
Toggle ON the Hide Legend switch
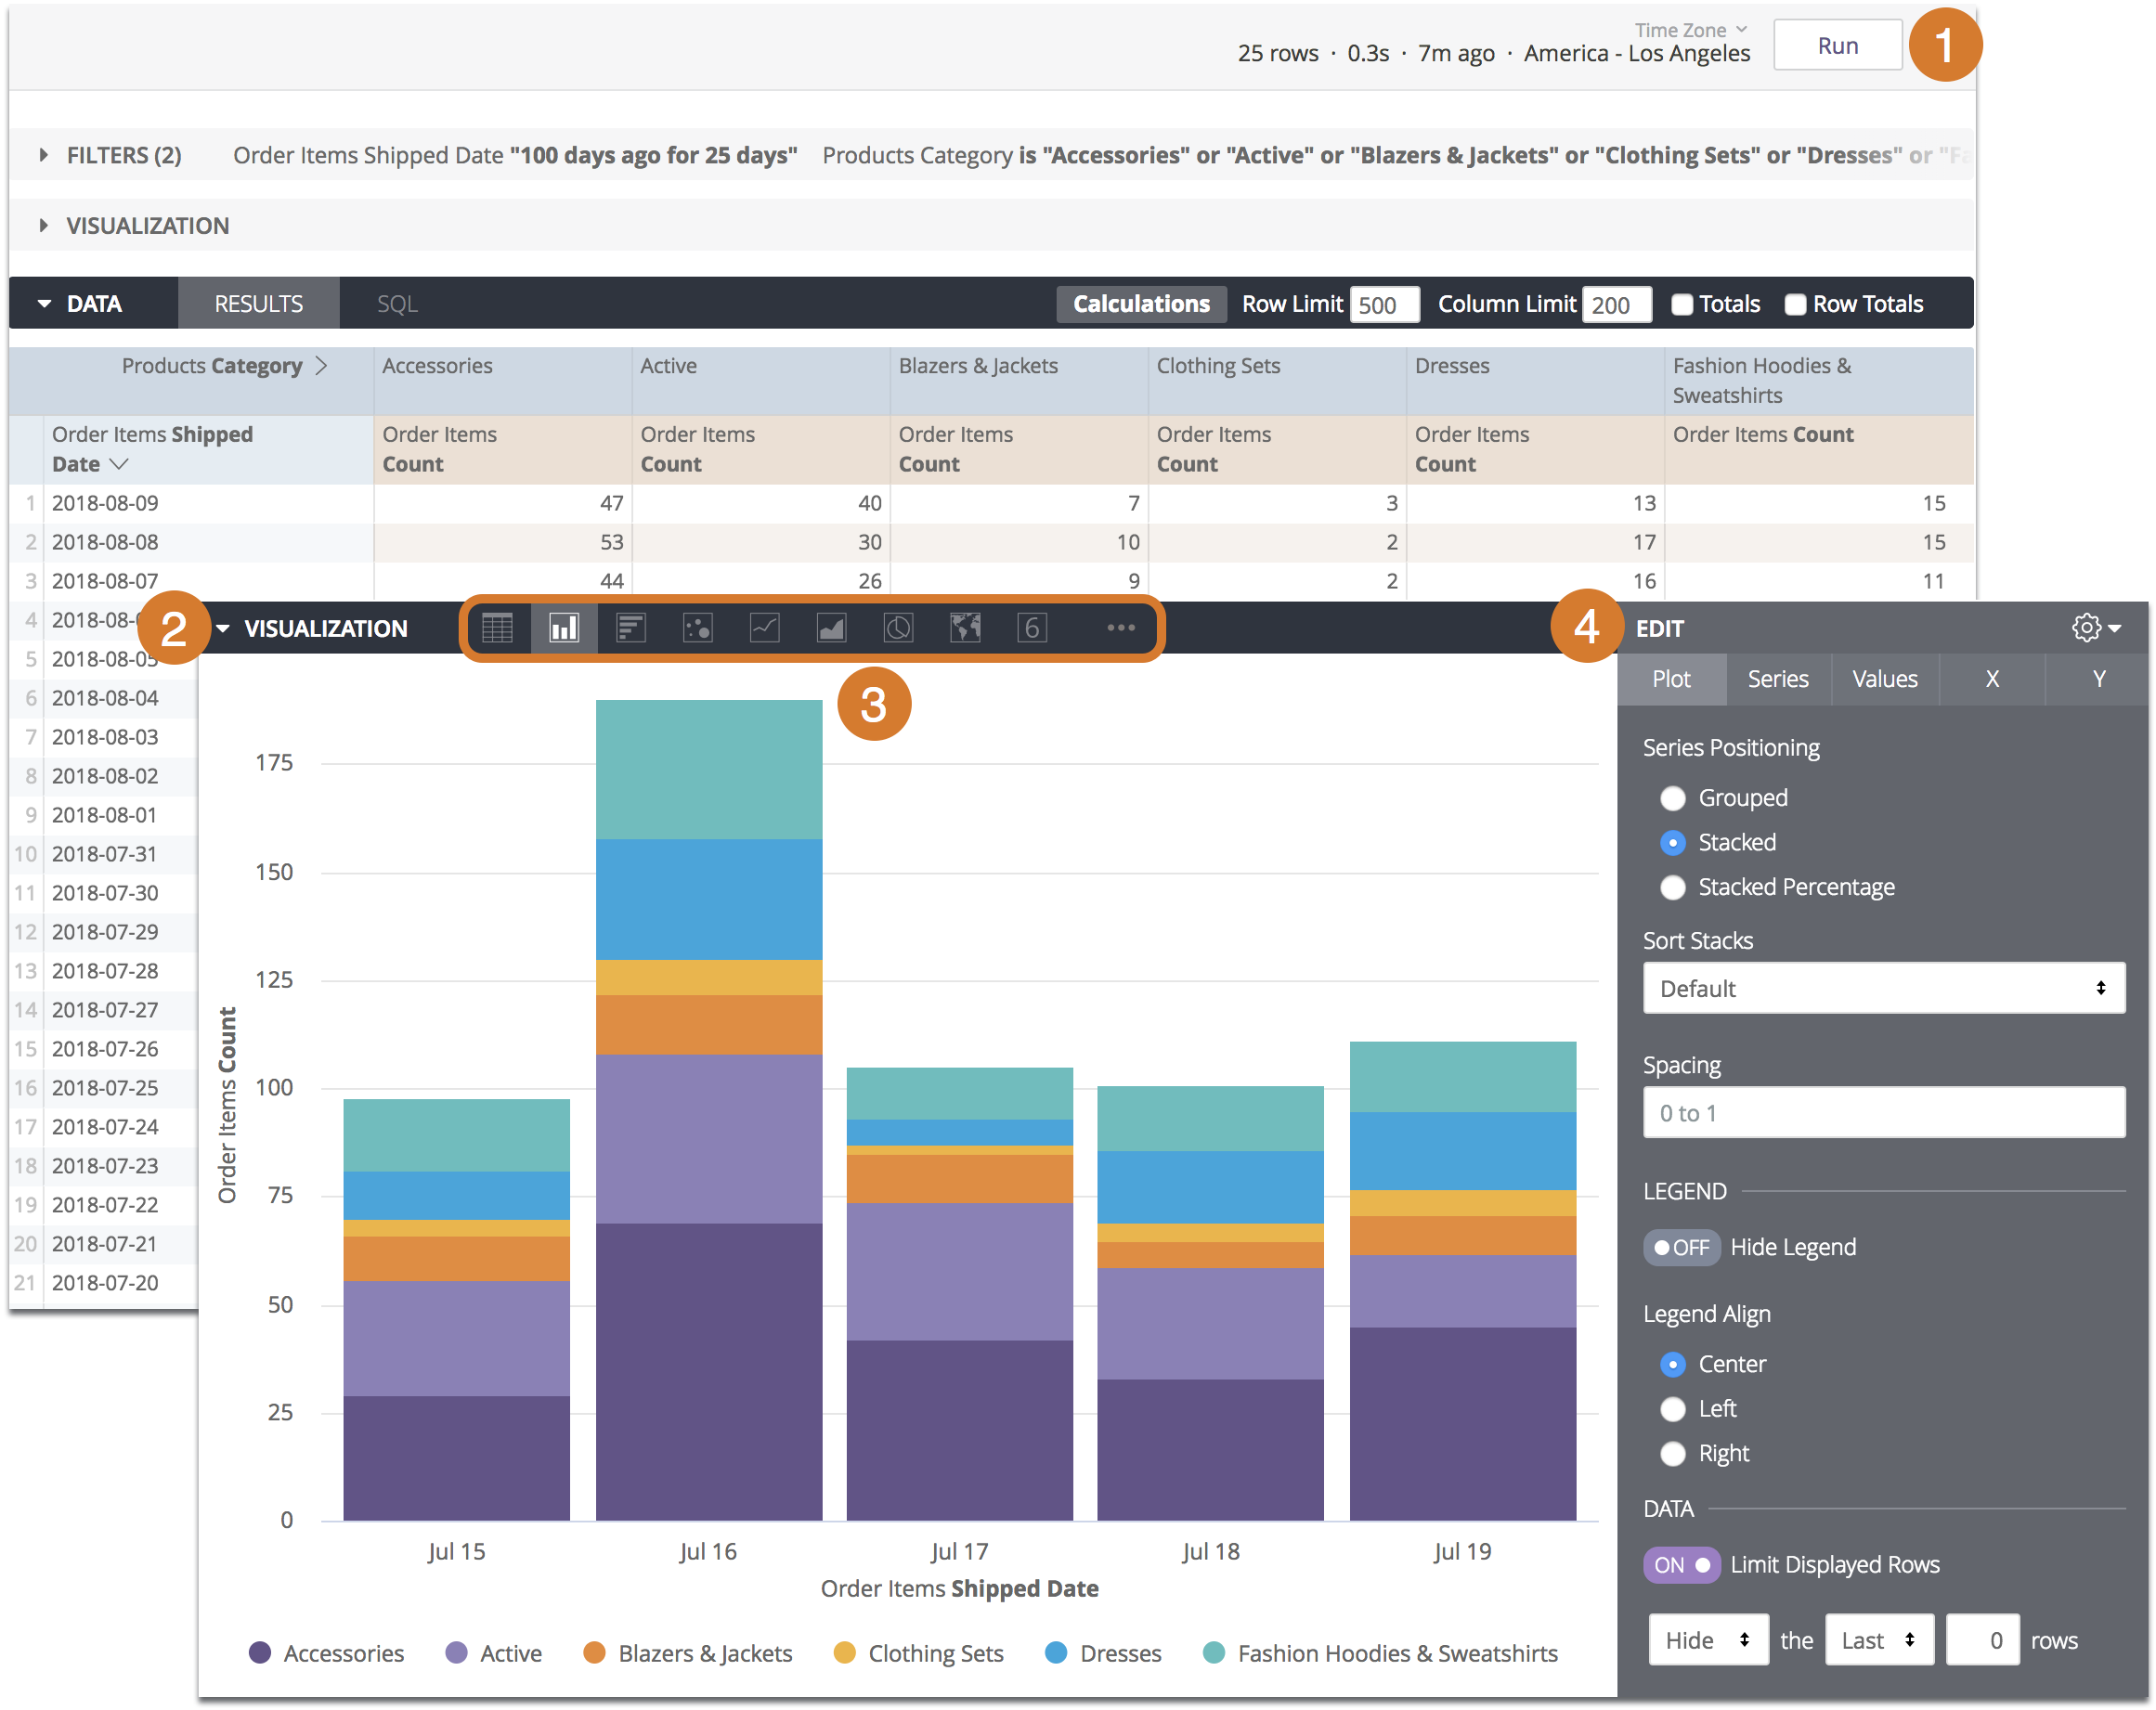(x=1671, y=1246)
